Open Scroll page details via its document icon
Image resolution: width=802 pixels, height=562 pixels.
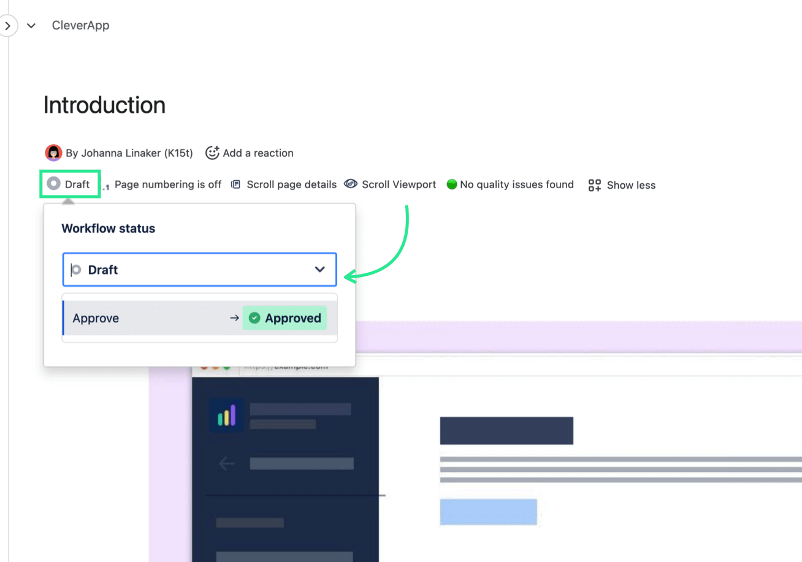point(235,184)
